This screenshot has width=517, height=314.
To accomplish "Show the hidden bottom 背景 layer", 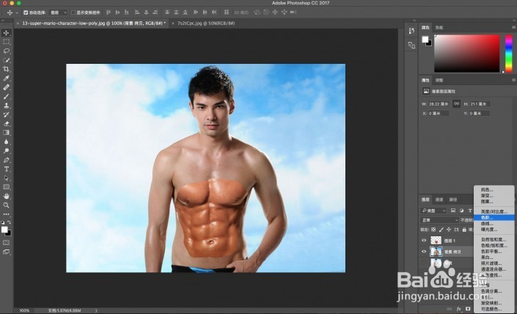I will pos(424,263).
